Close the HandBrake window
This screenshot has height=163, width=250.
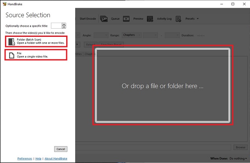click(244, 4)
